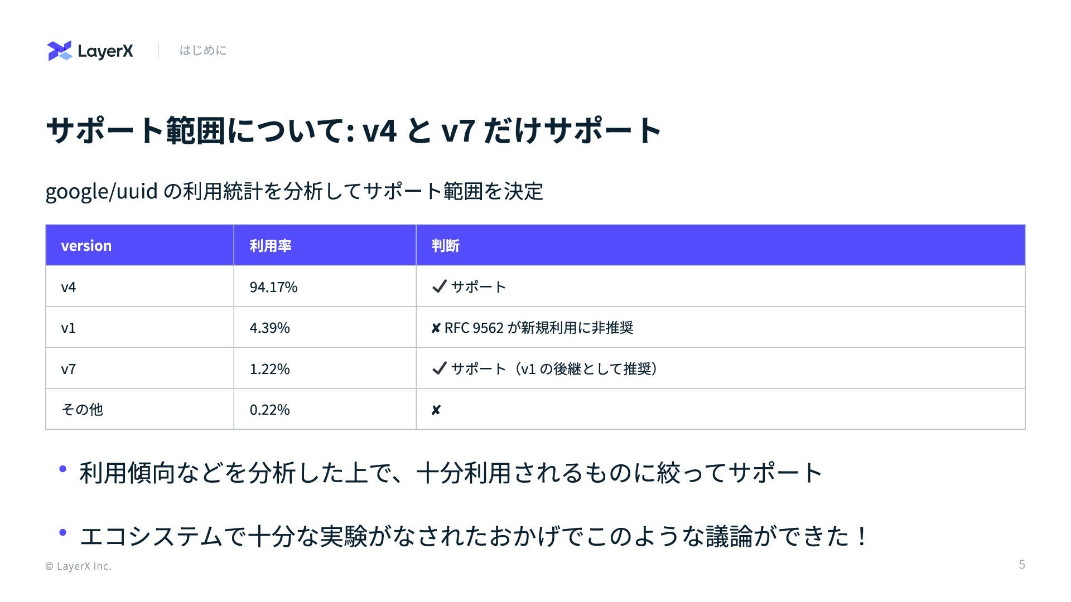Select the はじめに section label
The image size is (1071, 602).
[202, 50]
